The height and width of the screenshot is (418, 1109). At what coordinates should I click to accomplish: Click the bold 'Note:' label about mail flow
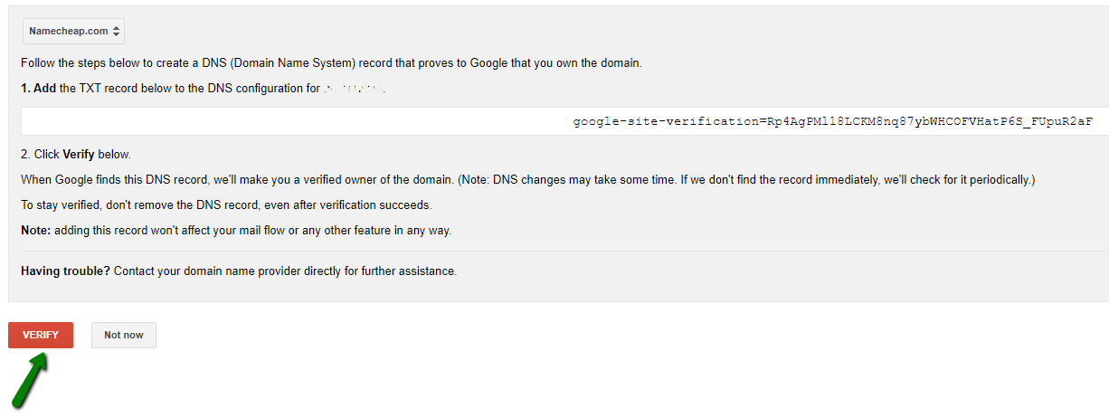36,231
